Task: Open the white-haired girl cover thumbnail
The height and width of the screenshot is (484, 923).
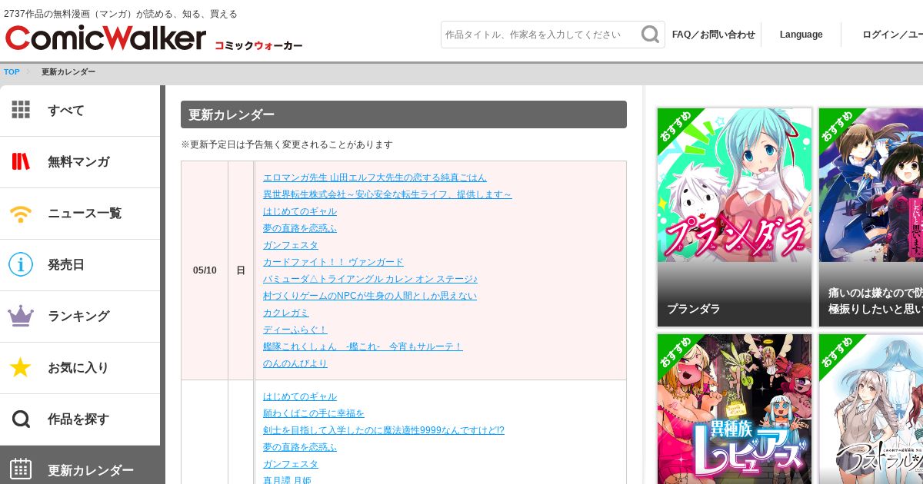Action: [x=871, y=409]
